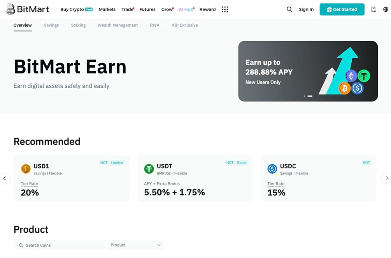
Task: Open the search icon in the header
Action: [x=289, y=9]
